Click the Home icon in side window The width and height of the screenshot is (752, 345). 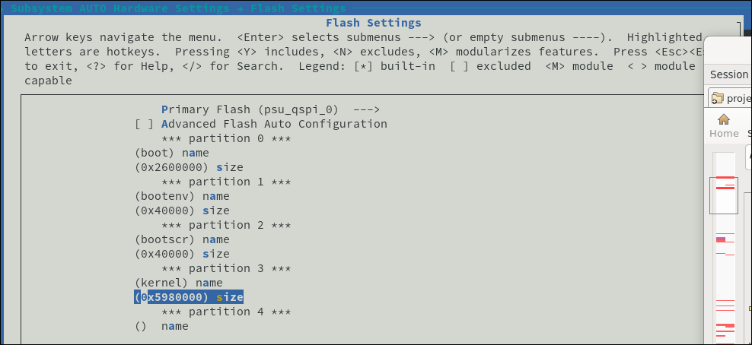[x=723, y=119]
